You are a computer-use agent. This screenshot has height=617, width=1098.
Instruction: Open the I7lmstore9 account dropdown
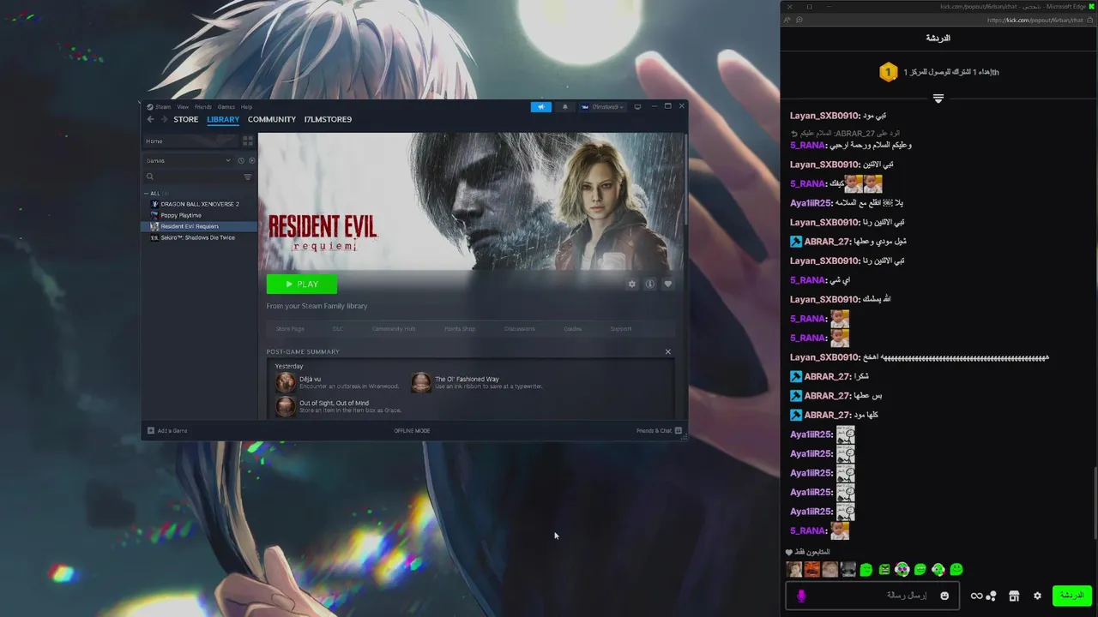coord(602,107)
